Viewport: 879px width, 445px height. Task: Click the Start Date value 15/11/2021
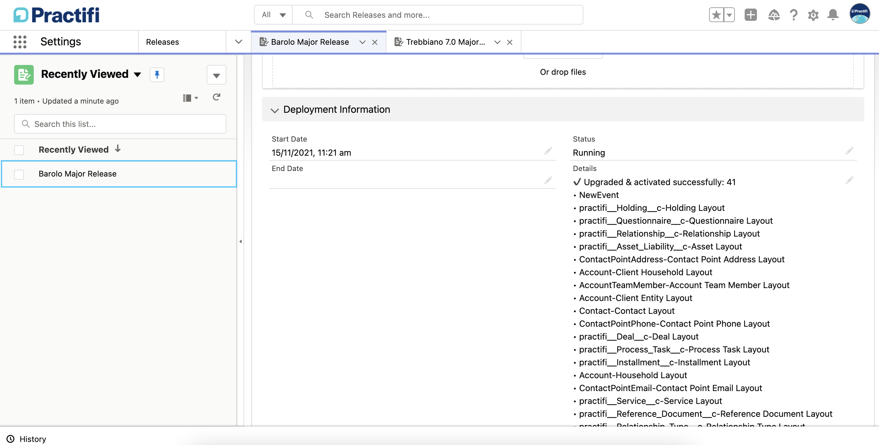tap(311, 153)
